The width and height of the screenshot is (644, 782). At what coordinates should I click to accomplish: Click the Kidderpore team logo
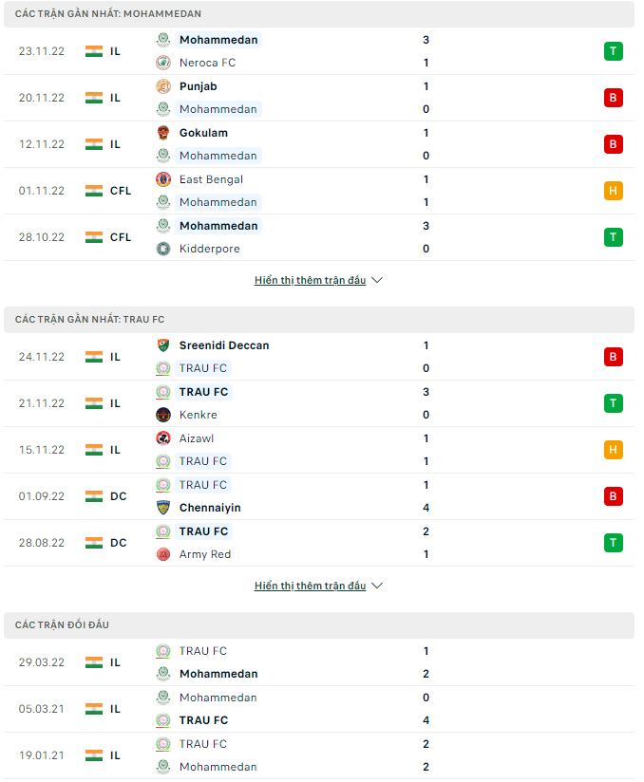(x=163, y=249)
